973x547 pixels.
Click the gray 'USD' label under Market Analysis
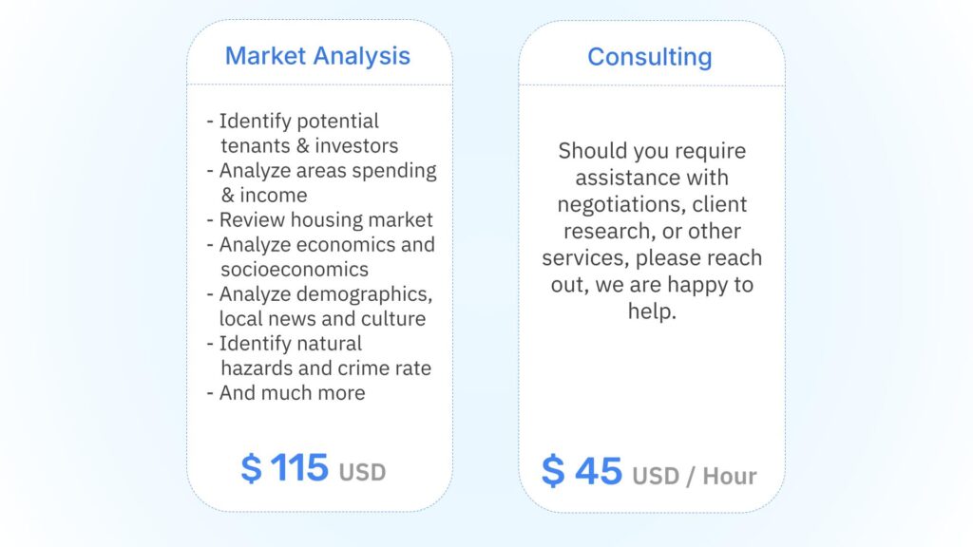(362, 473)
